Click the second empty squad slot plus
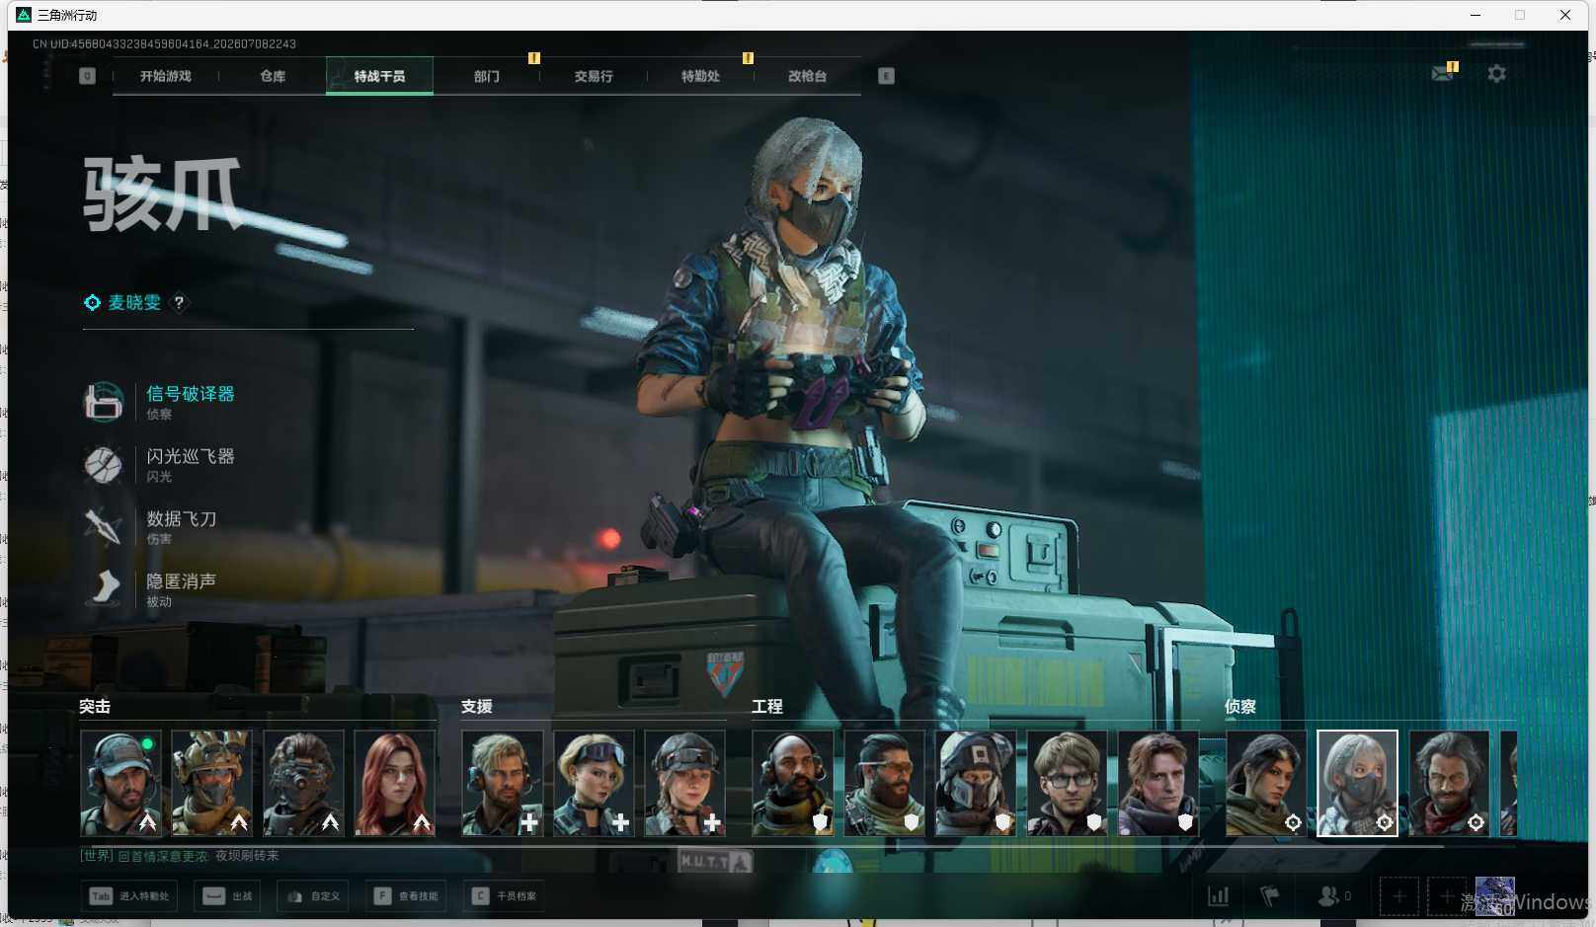This screenshot has height=927, width=1596. [x=1447, y=896]
